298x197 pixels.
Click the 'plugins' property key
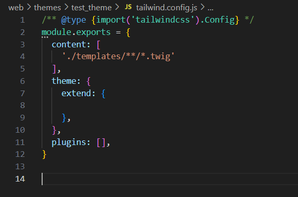point(69,142)
